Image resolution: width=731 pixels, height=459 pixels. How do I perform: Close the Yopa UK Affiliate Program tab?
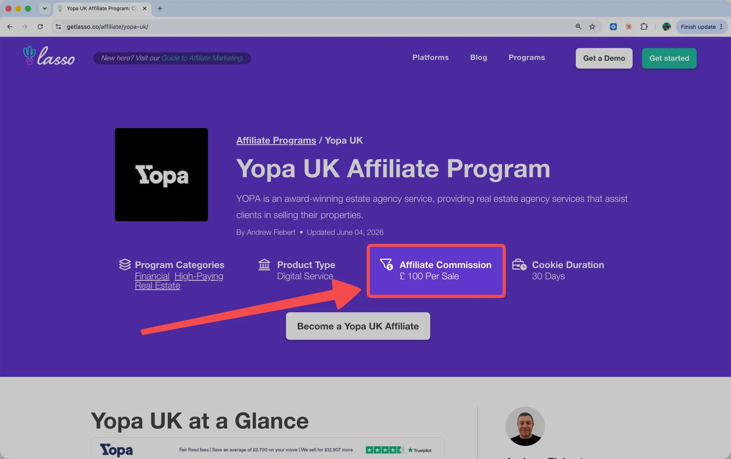145,8
